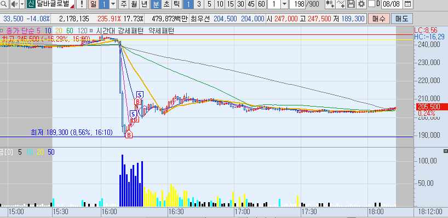Screen dimensions: 448x218
Task: Click the 약세패턴 label
Action: point(162,31)
